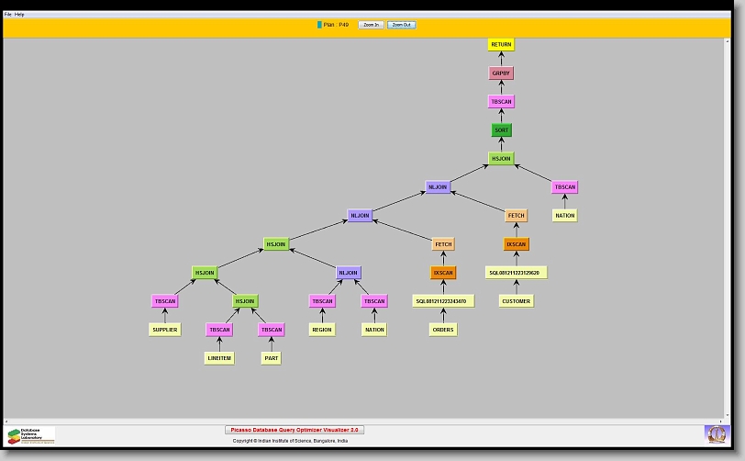
Task: Click the Zoom In button
Action: point(371,25)
